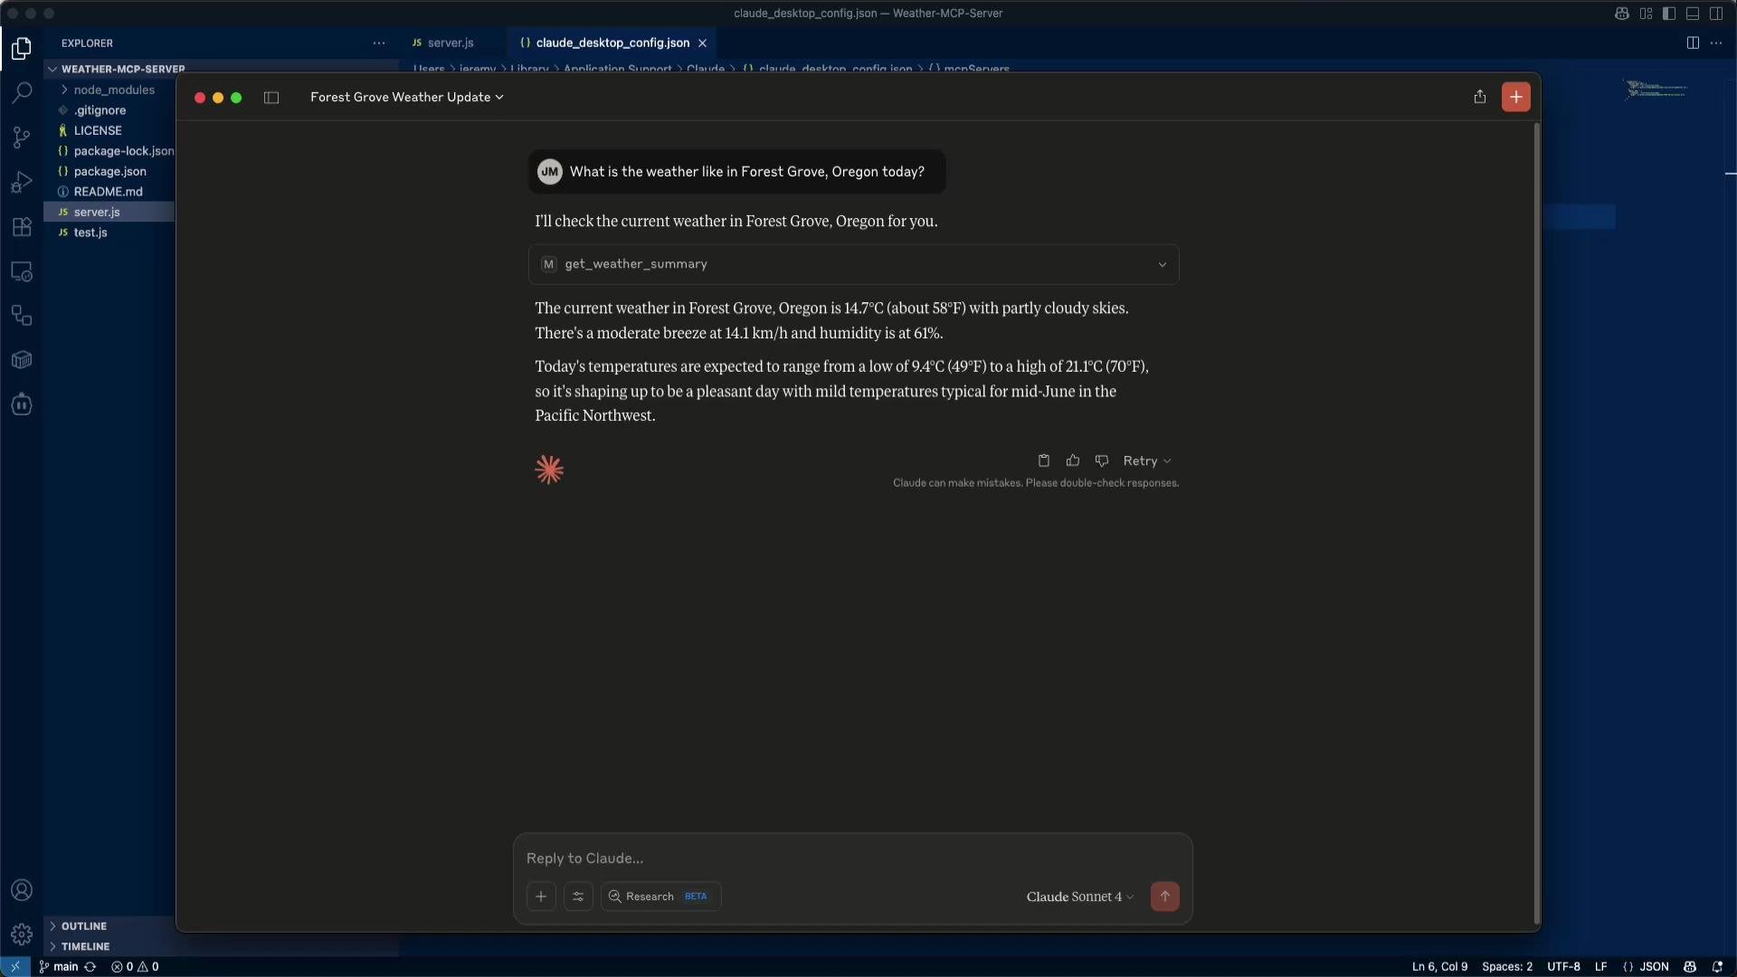
Task: Open Explorer views ellipsis menu
Action: tap(379, 43)
